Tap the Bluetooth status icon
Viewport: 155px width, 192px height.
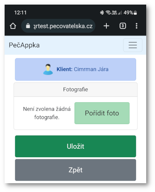(102, 13)
